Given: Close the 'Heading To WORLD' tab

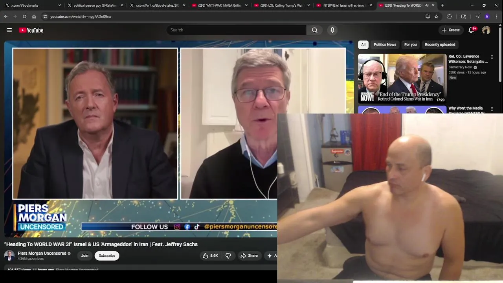Looking at the screenshot, I should [x=433, y=6].
